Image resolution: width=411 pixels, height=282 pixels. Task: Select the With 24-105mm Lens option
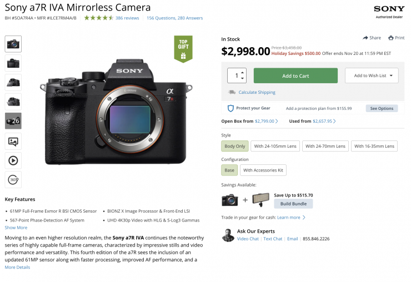tap(275, 146)
